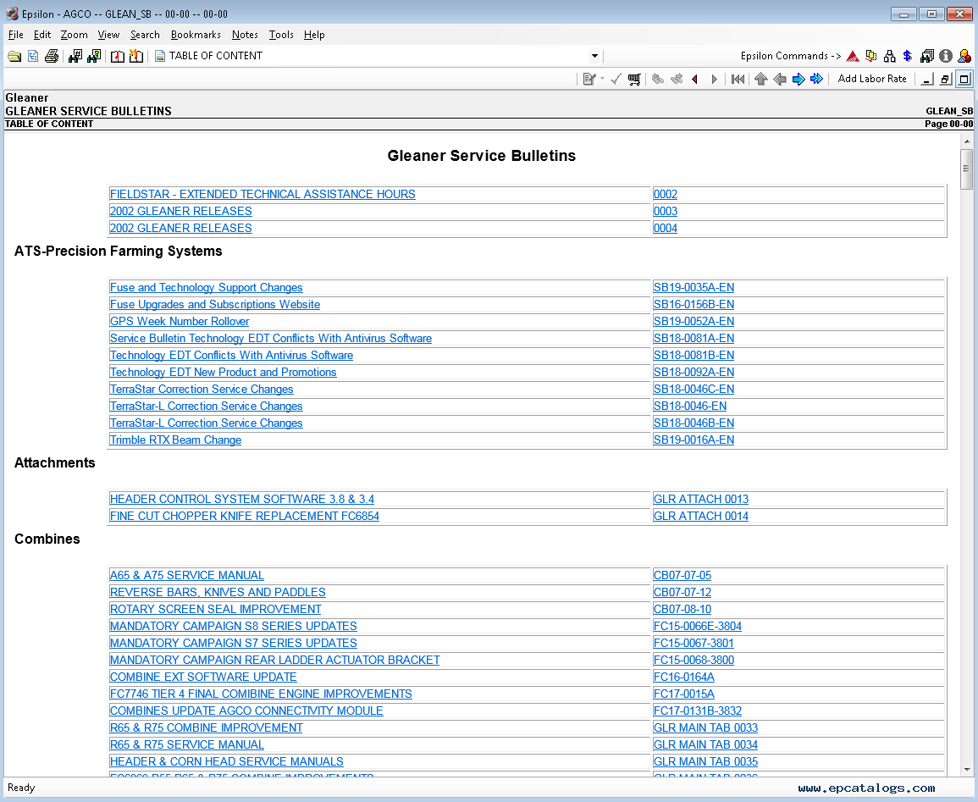Click the grey left arrow icon
The height and width of the screenshot is (802, 978).
(780, 80)
